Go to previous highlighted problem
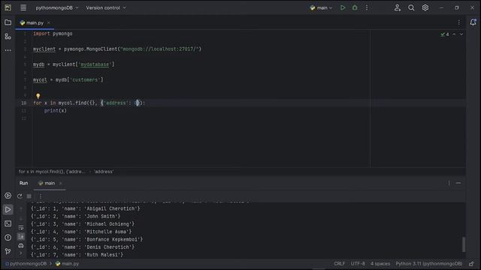481x270 pixels. click(x=454, y=34)
